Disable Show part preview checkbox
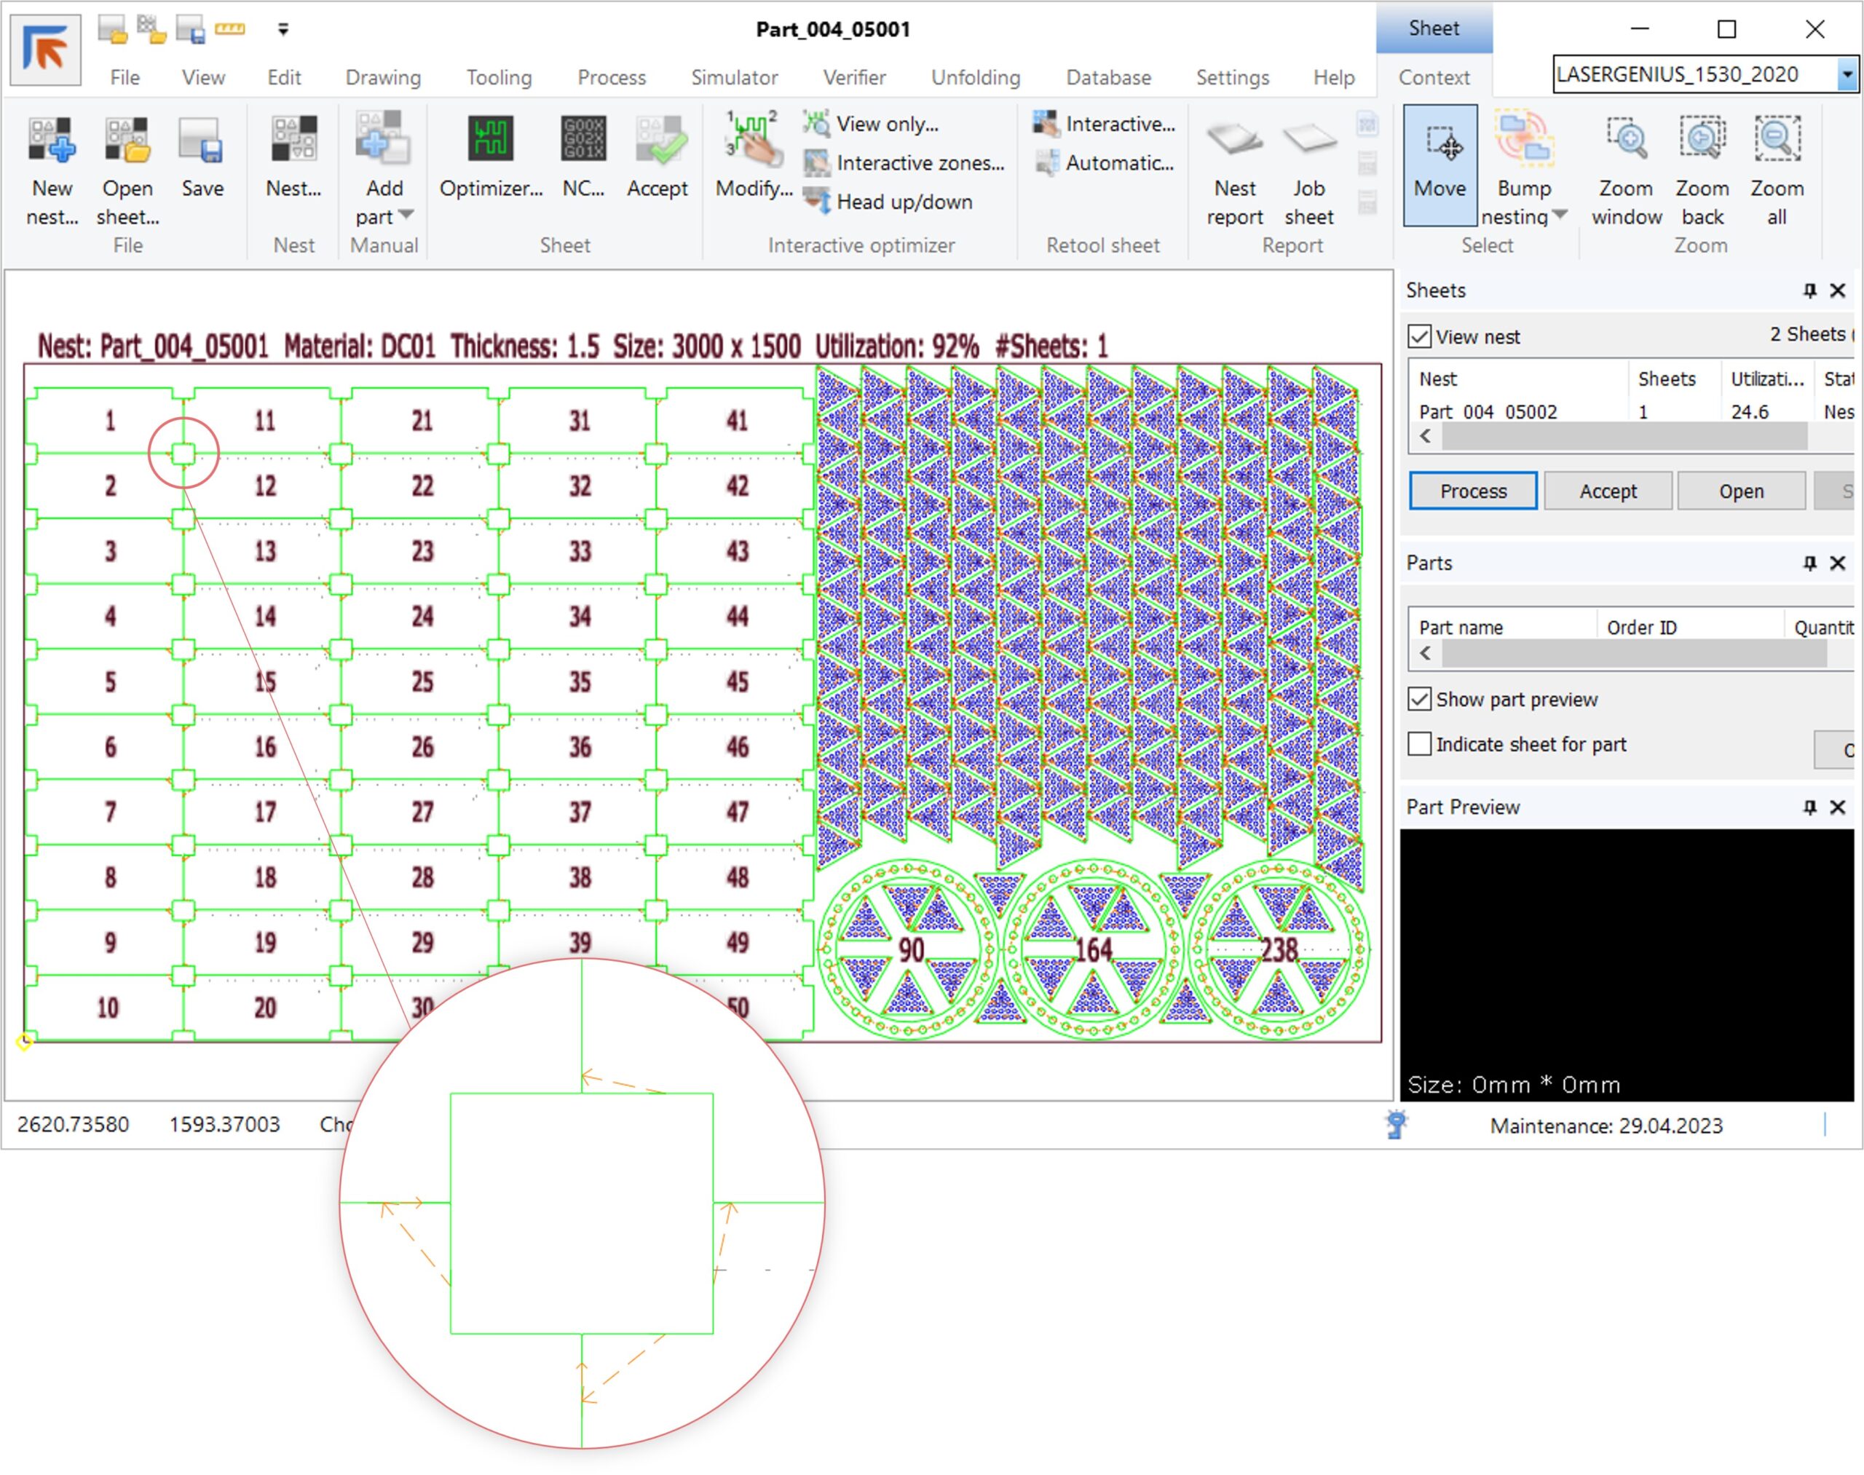The height and width of the screenshot is (1475, 1864). (1419, 700)
